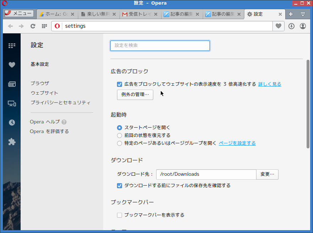Switch to the 受信トレイ Gmail tab
Screen dimensions: 313x233
click(x=140, y=14)
